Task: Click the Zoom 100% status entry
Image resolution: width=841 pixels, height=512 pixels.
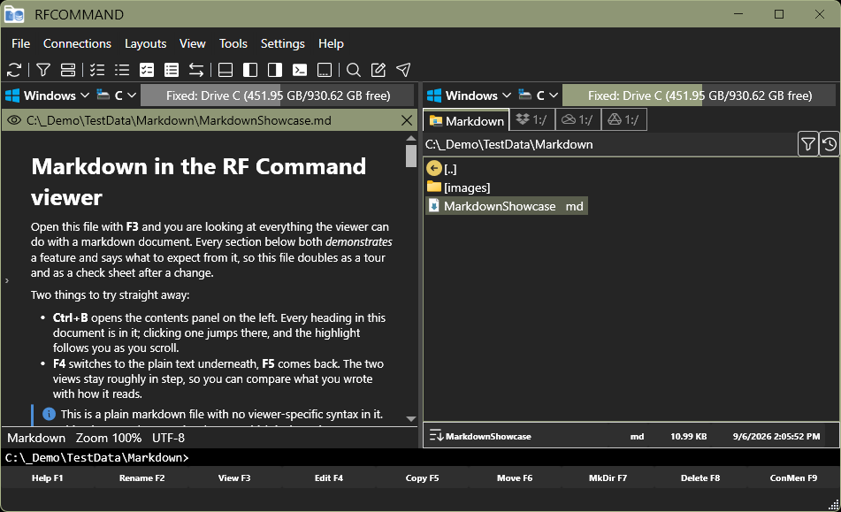Action: click(109, 438)
